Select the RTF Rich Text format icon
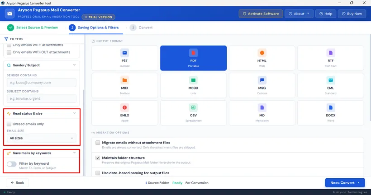The width and height of the screenshot is (371, 195). pos(331,53)
